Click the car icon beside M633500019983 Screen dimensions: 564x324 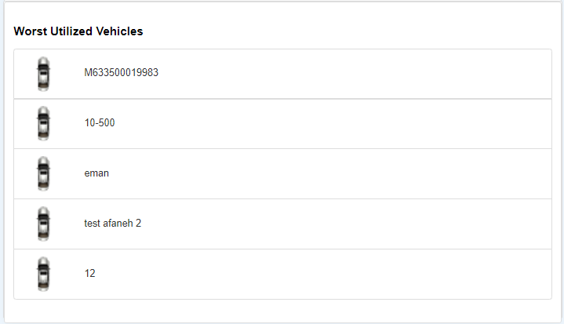tap(44, 74)
